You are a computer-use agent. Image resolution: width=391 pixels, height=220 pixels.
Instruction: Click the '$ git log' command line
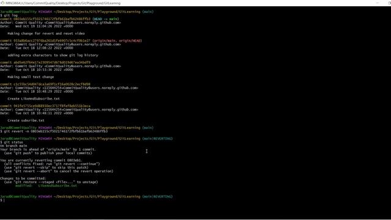pos(9,15)
